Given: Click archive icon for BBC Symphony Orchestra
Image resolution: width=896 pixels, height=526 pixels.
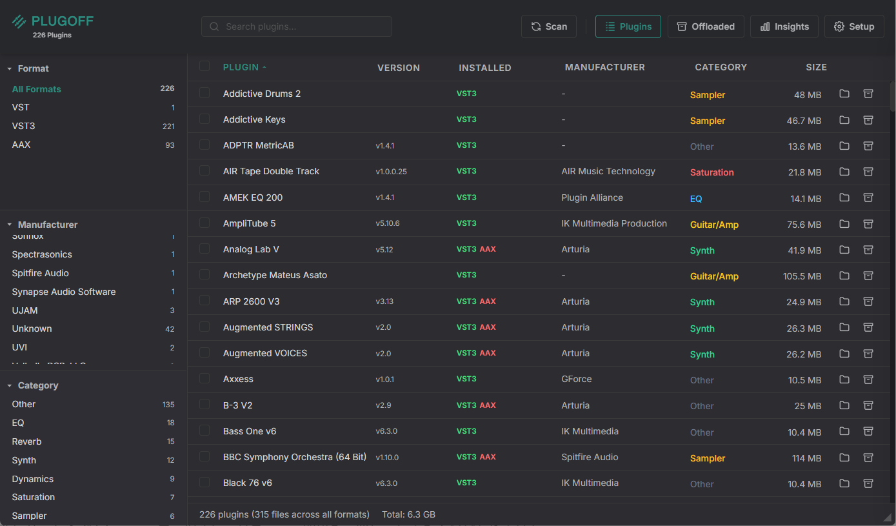Looking at the screenshot, I should [x=868, y=457].
